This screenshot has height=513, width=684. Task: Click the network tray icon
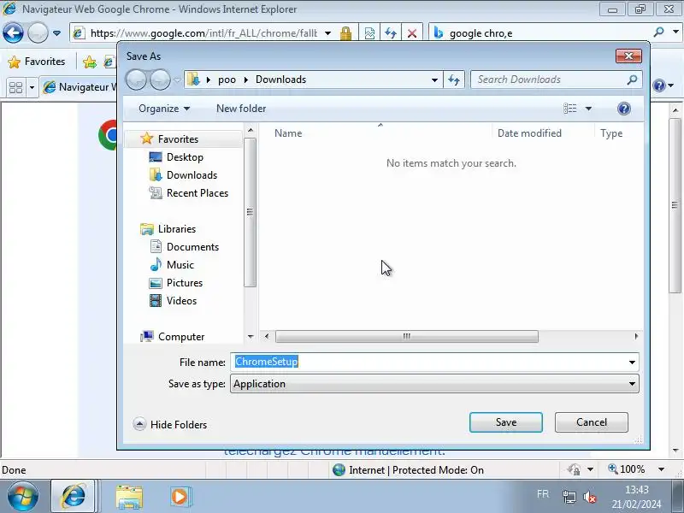[x=569, y=497]
